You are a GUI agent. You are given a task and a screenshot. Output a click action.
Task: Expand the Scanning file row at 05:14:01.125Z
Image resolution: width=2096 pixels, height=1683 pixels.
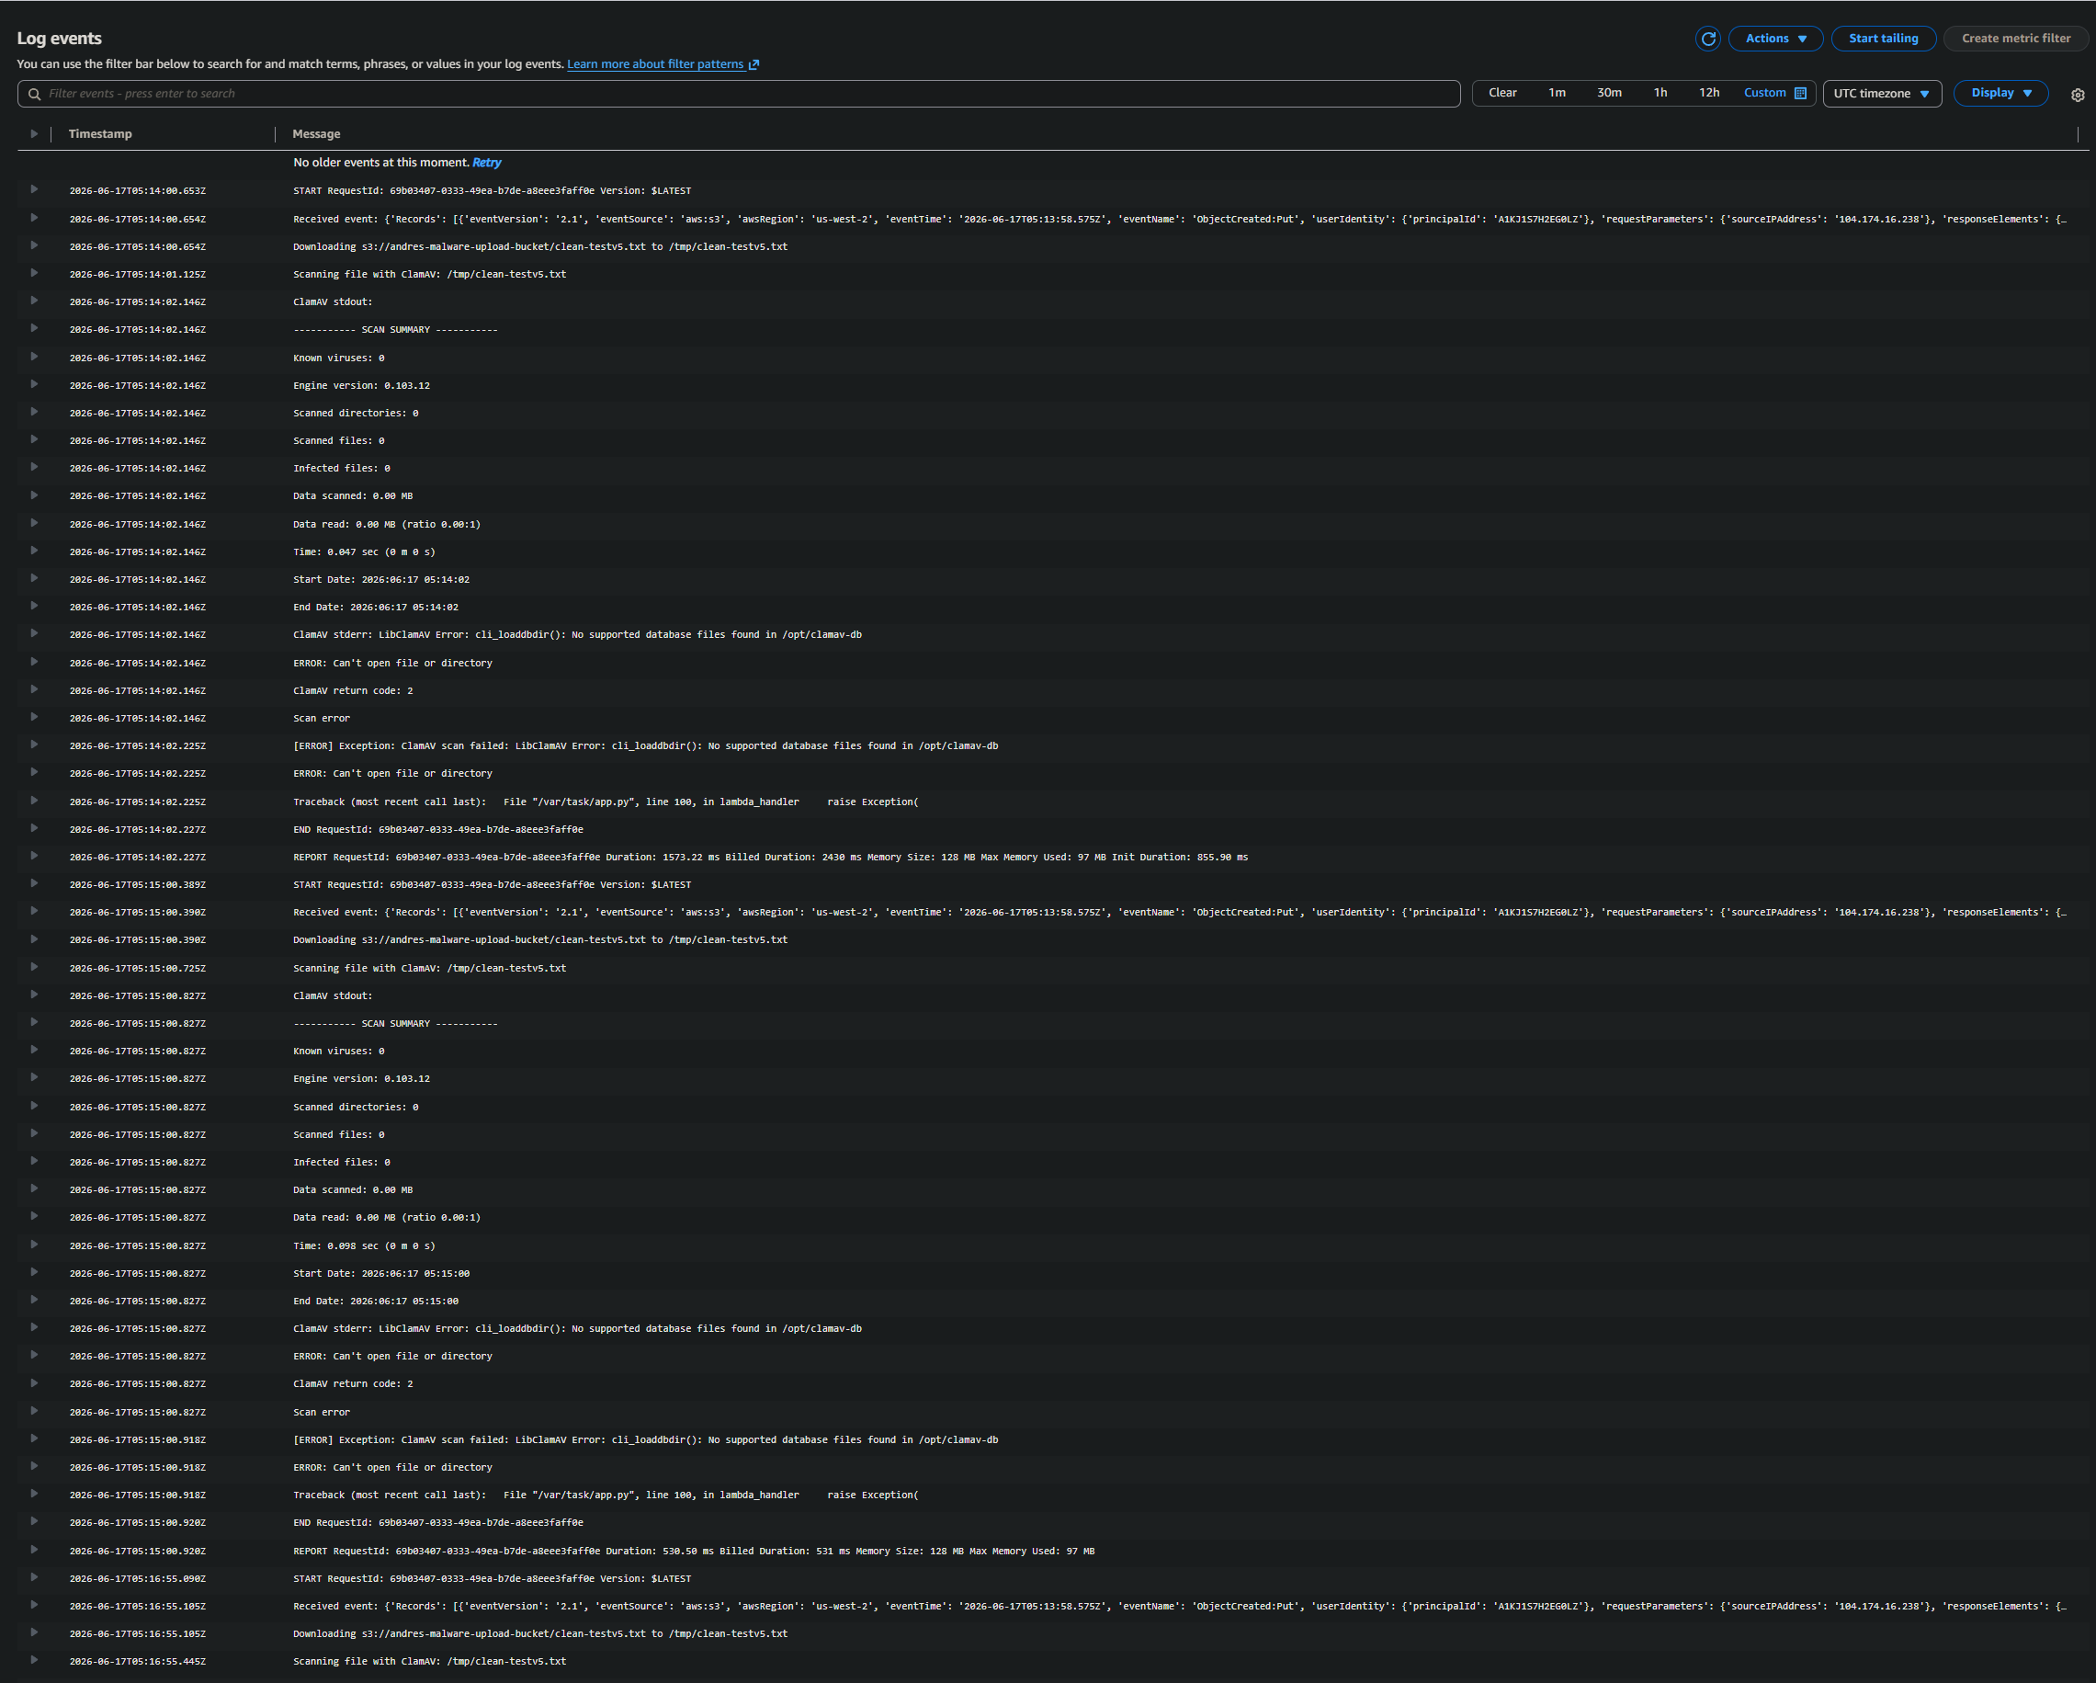[x=34, y=273]
